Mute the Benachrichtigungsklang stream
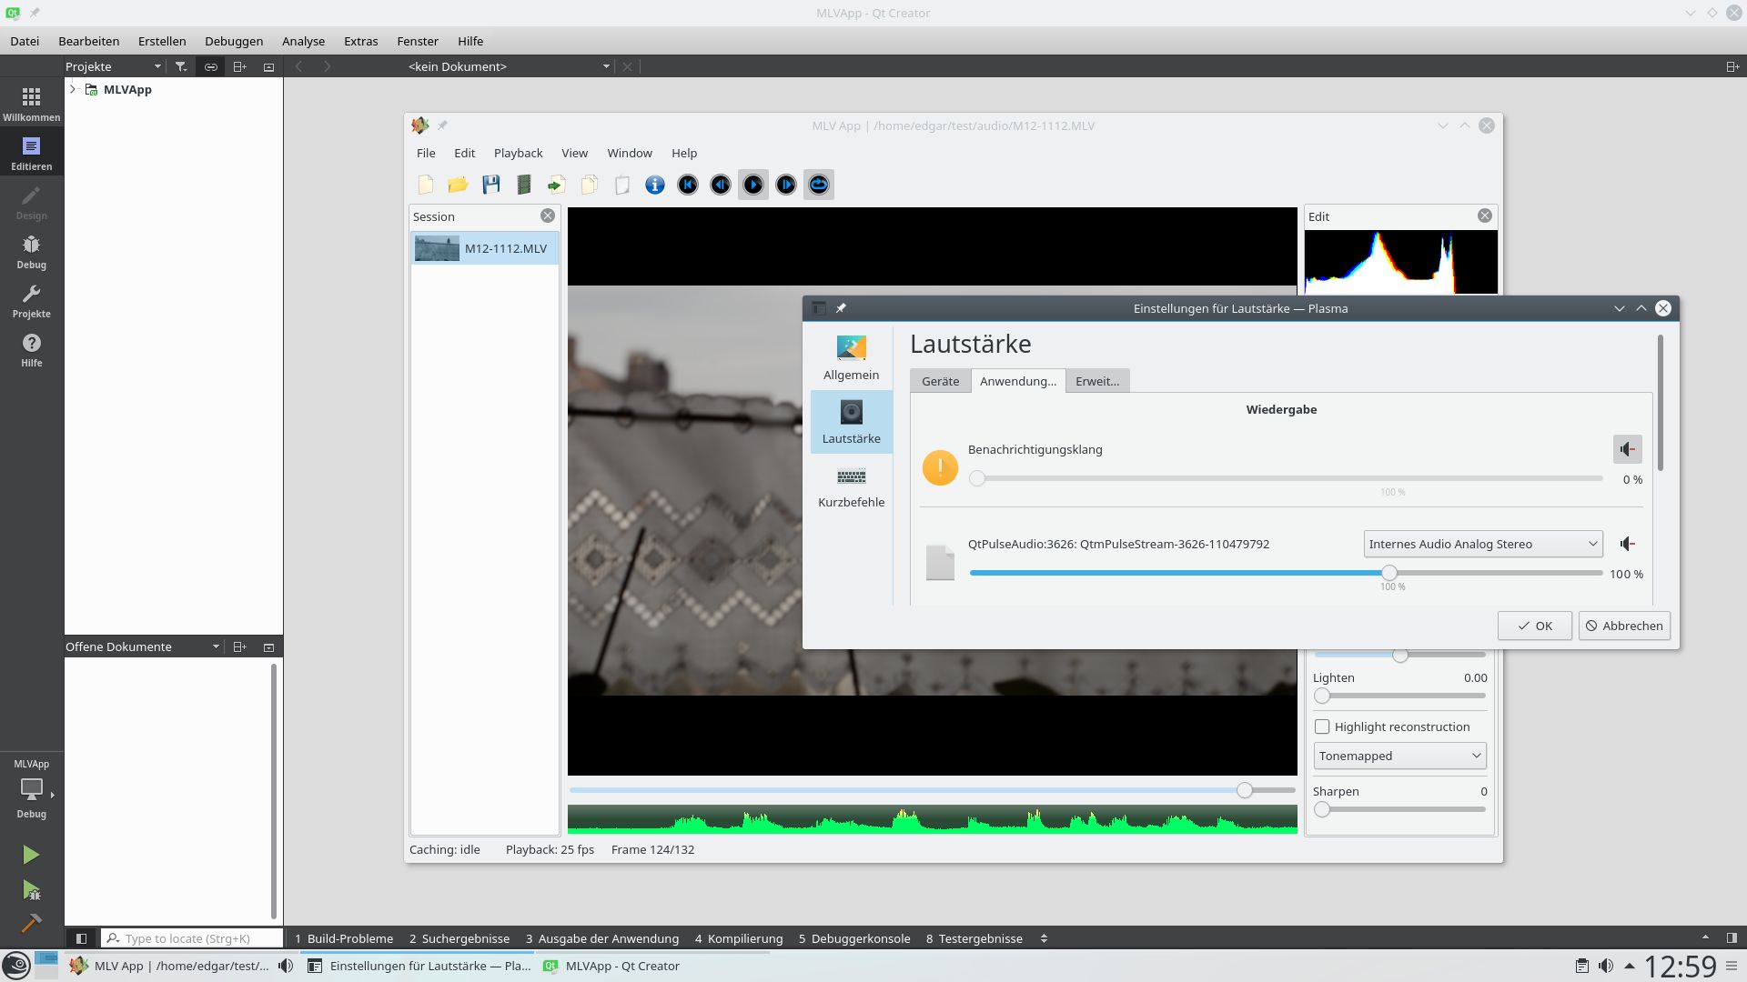Image resolution: width=1747 pixels, height=982 pixels. click(1628, 449)
